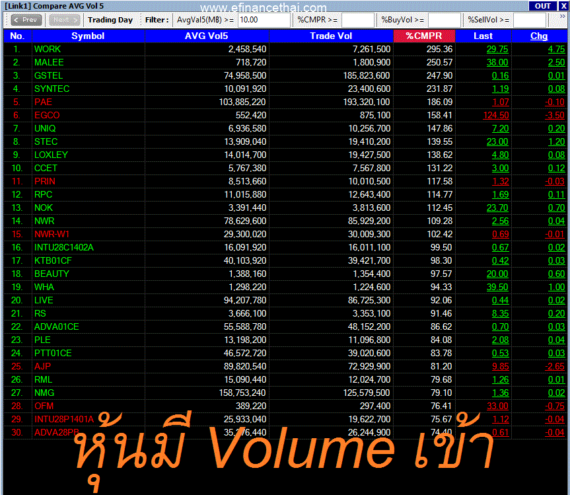
Task: Select the AJP symbol
Action: (x=42, y=366)
